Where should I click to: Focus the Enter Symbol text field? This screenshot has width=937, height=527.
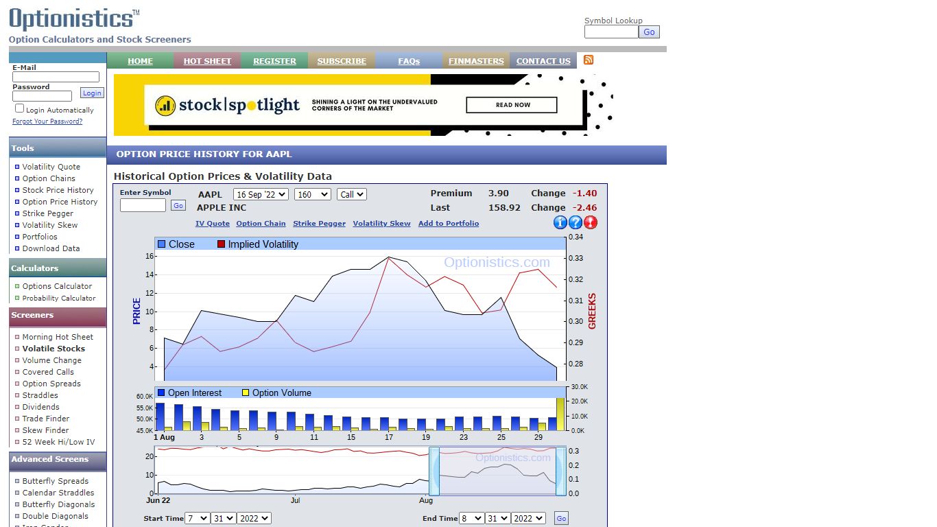point(143,205)
